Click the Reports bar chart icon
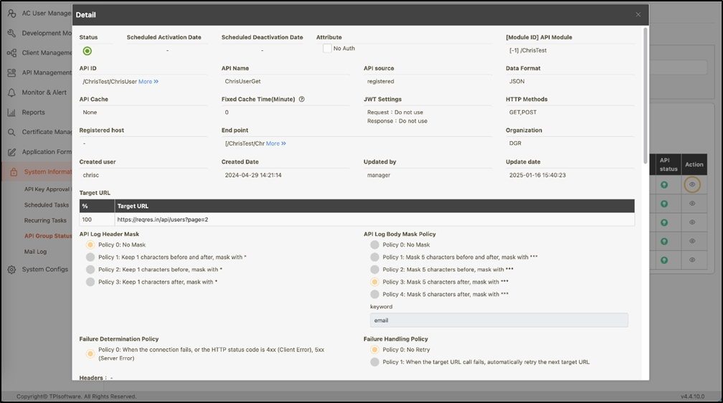723x403 pixels. (x=11, y=113)
